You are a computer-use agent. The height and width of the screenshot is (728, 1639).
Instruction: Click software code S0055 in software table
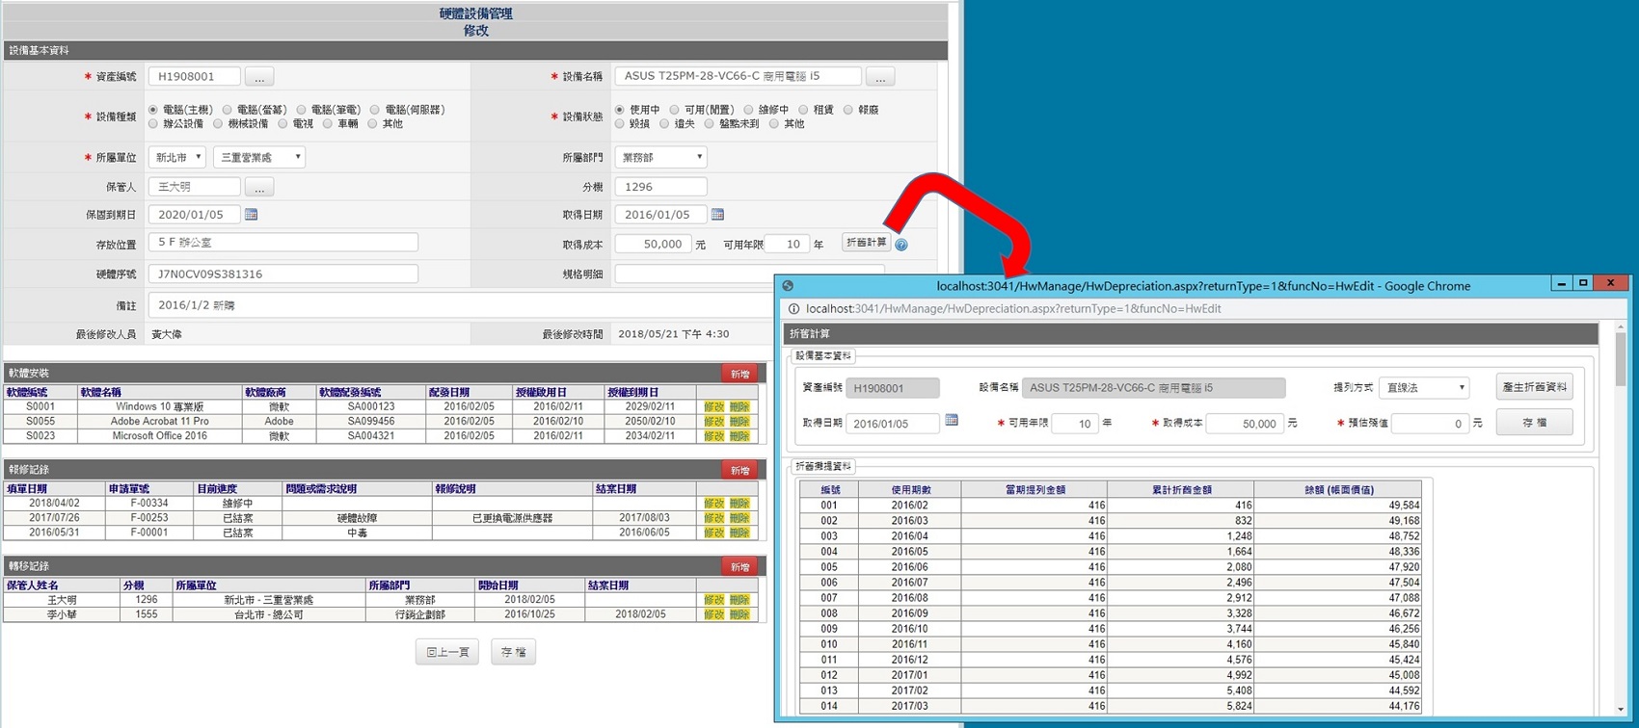point(40,422)
